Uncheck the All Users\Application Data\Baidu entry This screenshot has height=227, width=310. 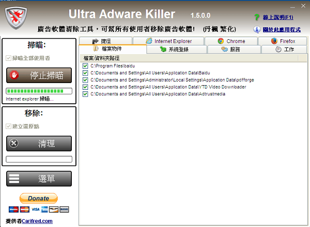coord(85,73)
